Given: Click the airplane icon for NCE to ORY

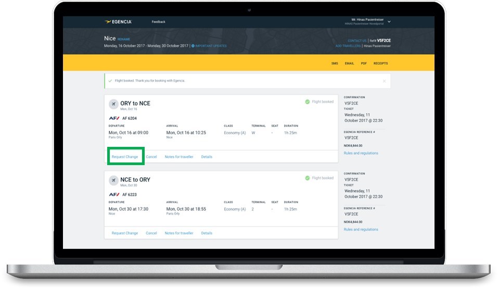Looking at the screenshot, I should tap(113, 181).
